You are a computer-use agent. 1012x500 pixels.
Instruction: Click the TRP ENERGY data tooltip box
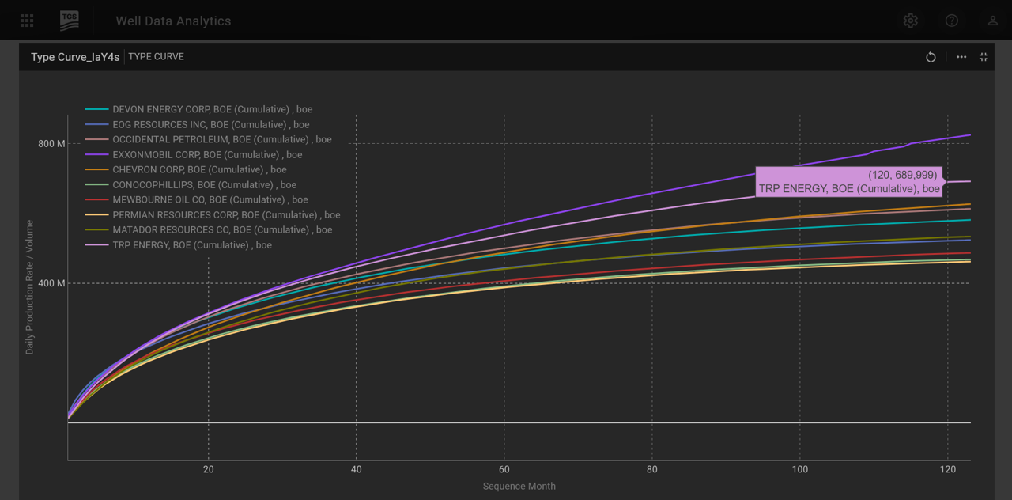click(x=850, y=182)
